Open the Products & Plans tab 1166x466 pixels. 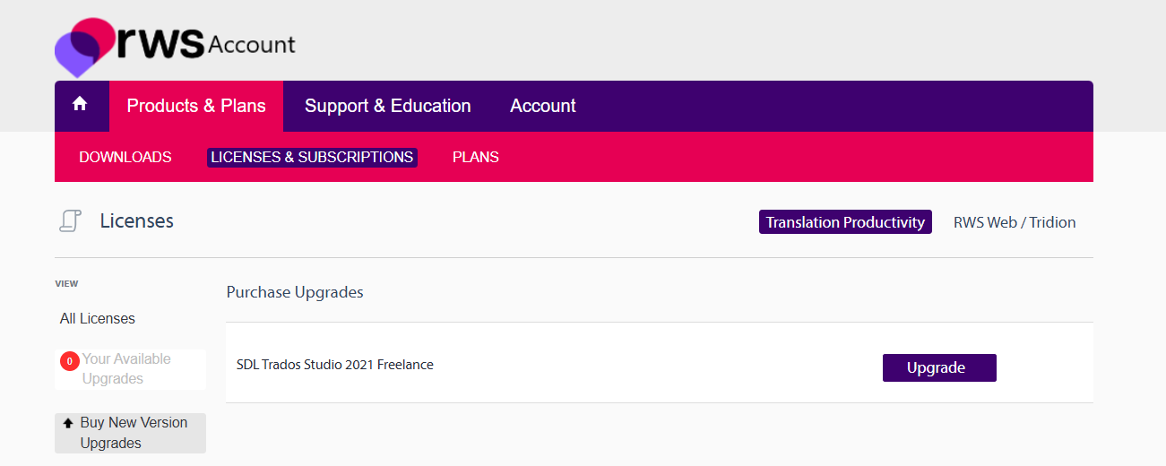tap(196, 106)
